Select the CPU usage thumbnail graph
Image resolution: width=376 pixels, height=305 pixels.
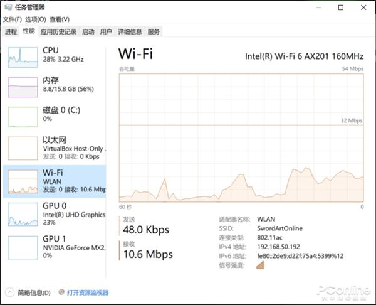click(23, 56)
